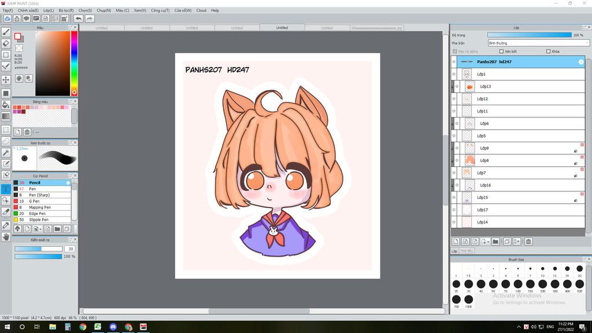Select the Stipple Pen brush
Image resolution: width=592 pixels, height=333 pixels.
42,220
